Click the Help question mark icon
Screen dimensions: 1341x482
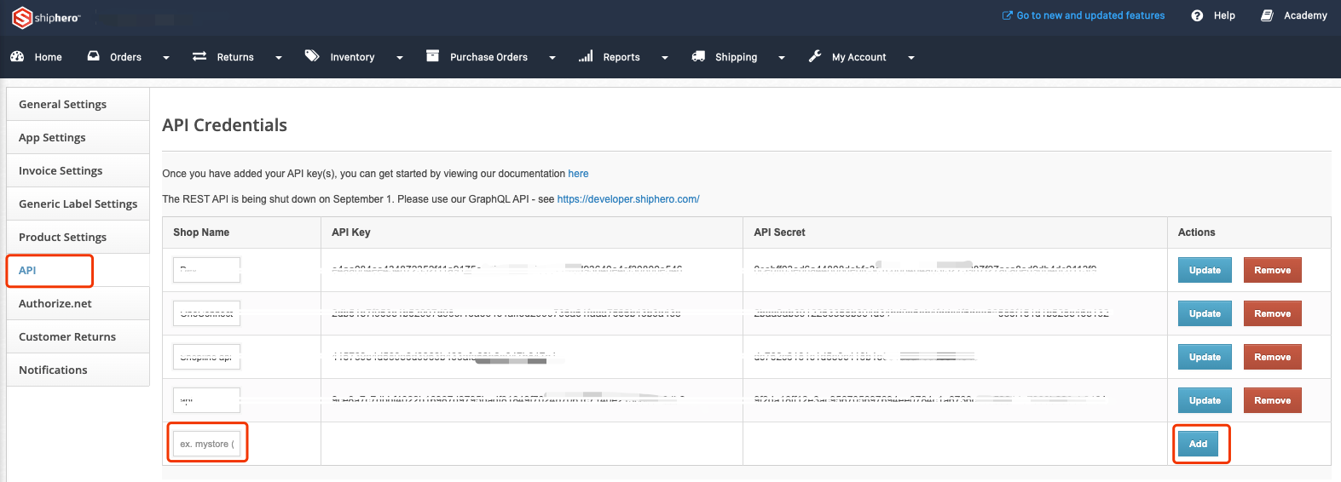tap(1197, 15)
